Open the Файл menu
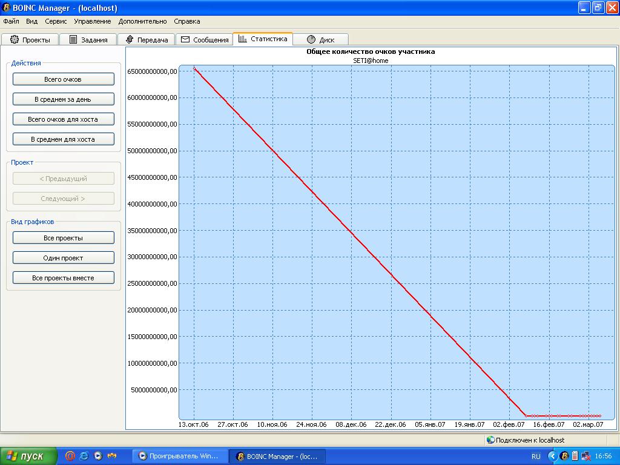The image size is (620, 465). [11, 21]
